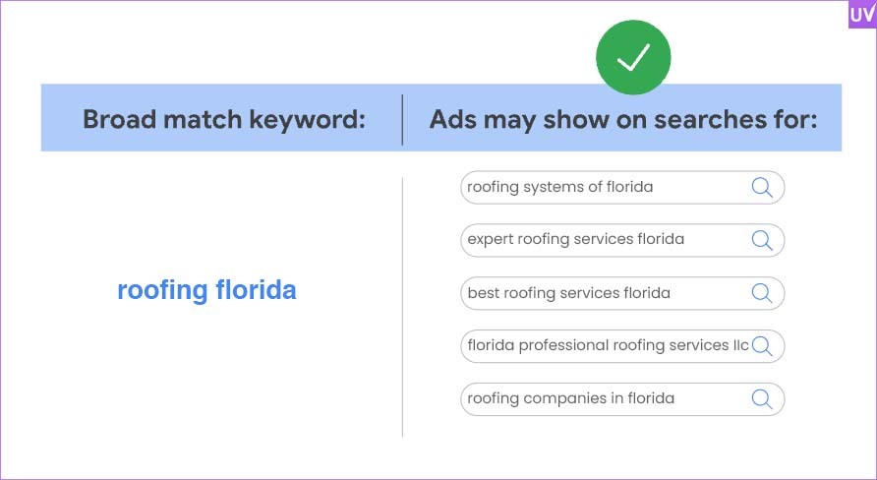Select the 'expert roofing services florida' search field
The width and height of the screenshot is (877, 480).
point(622,240)
